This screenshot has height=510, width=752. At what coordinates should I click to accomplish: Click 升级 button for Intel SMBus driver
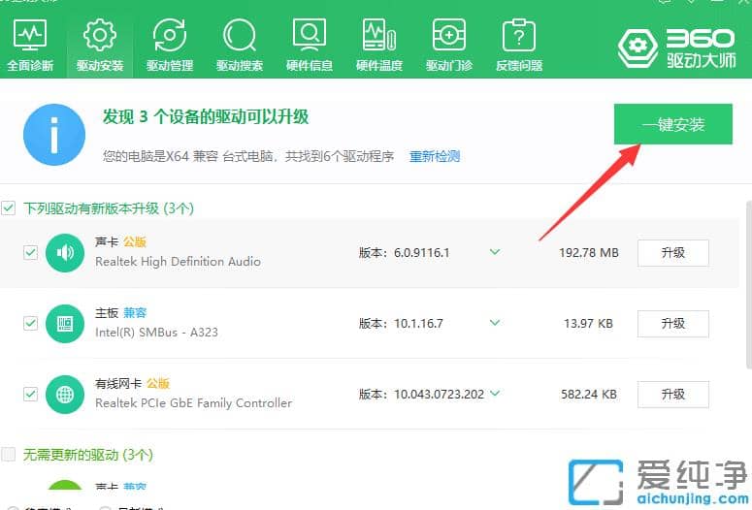point(672,323)
